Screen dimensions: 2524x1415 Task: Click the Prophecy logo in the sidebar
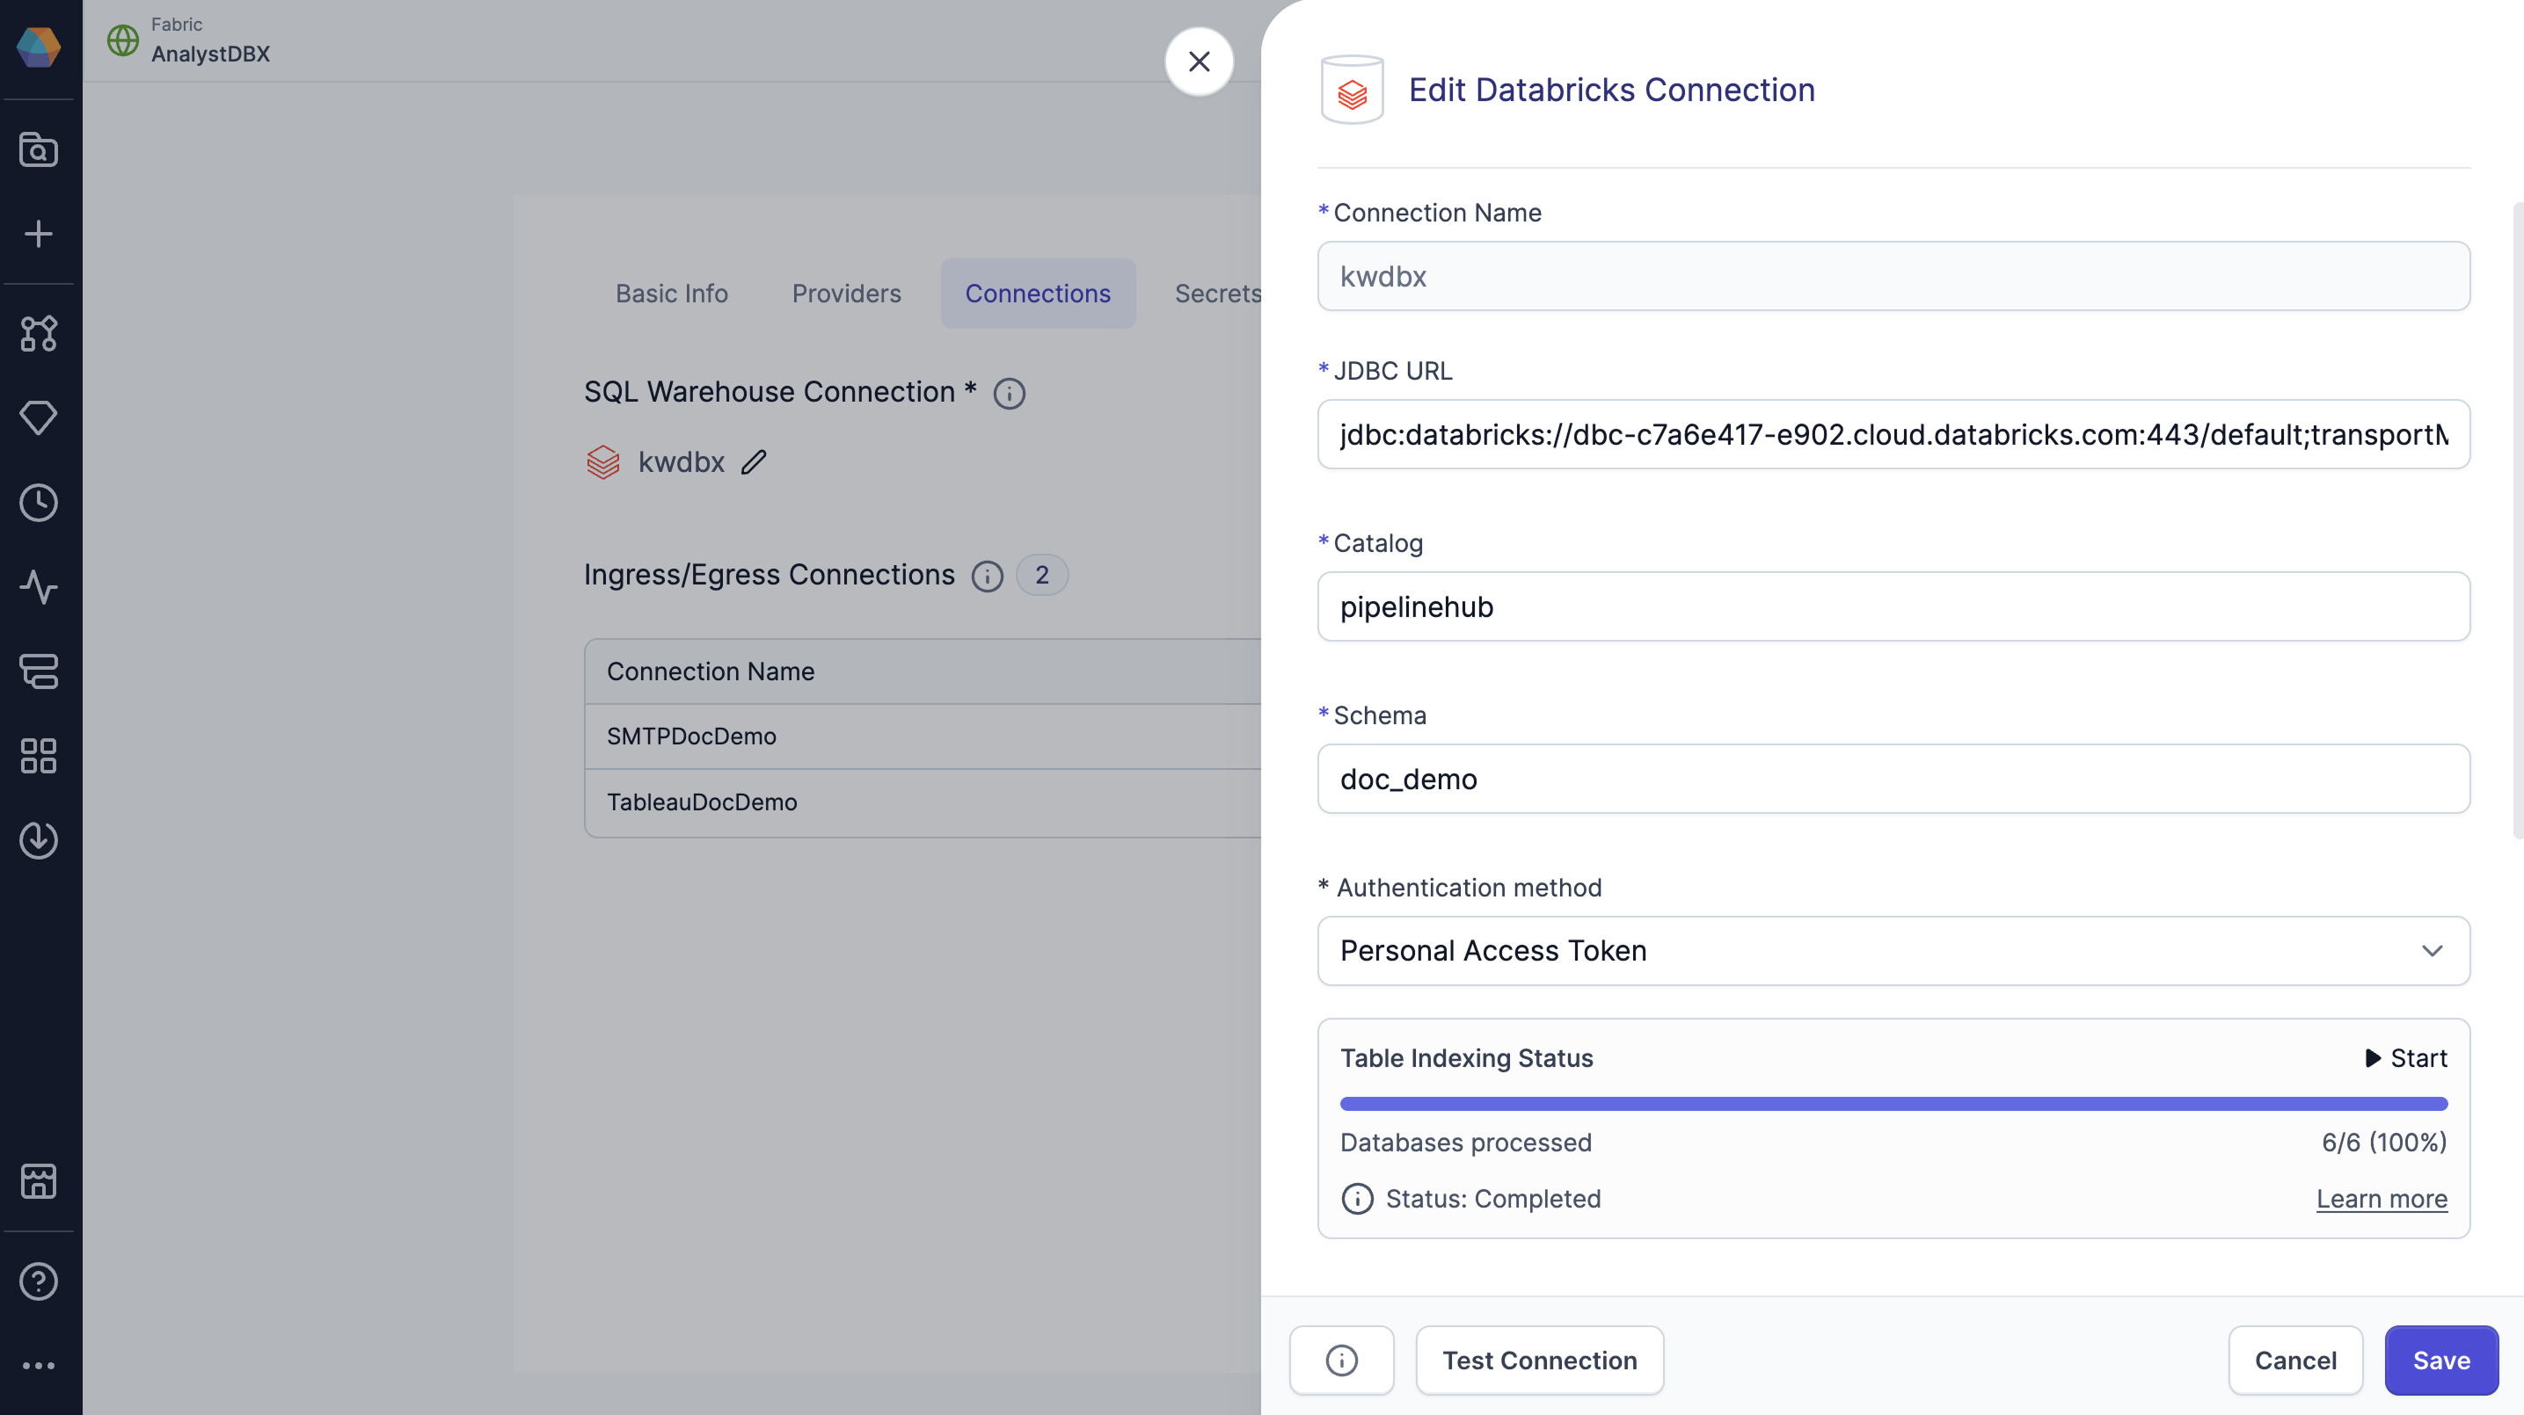coord(40,46)
